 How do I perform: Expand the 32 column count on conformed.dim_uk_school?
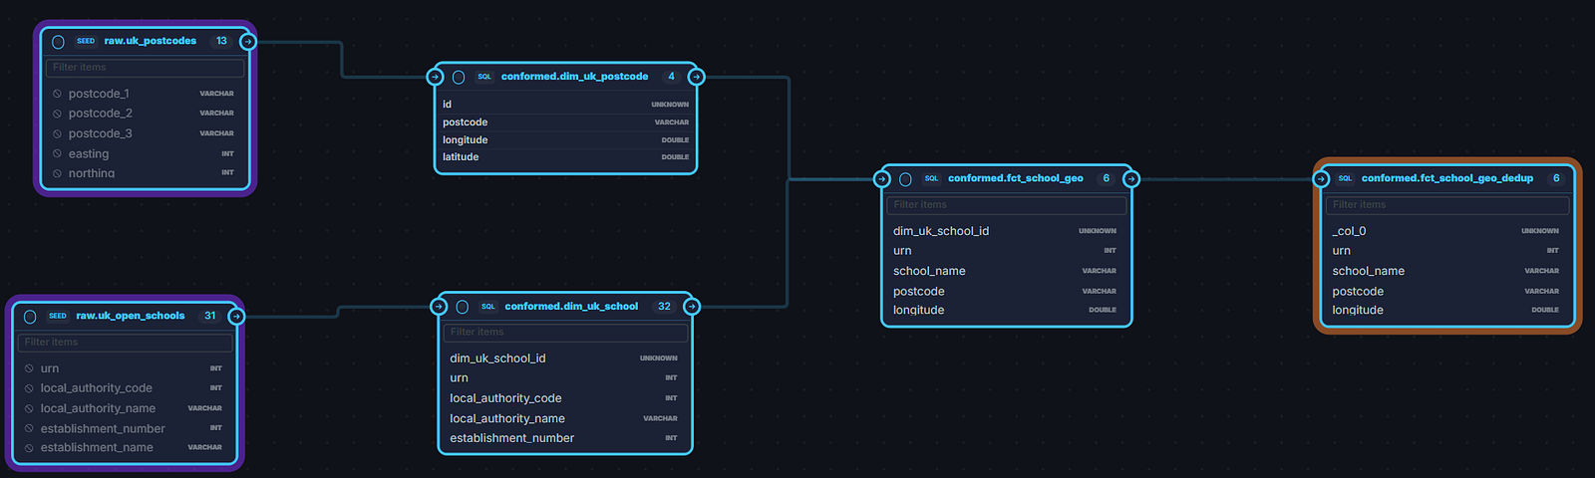[664, 307]
